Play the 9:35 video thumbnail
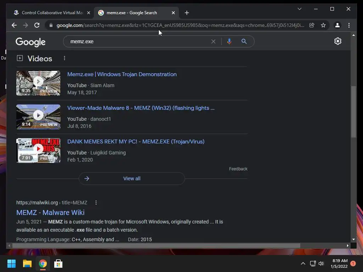The image size is (363, 272). click(x=38, y=83)
